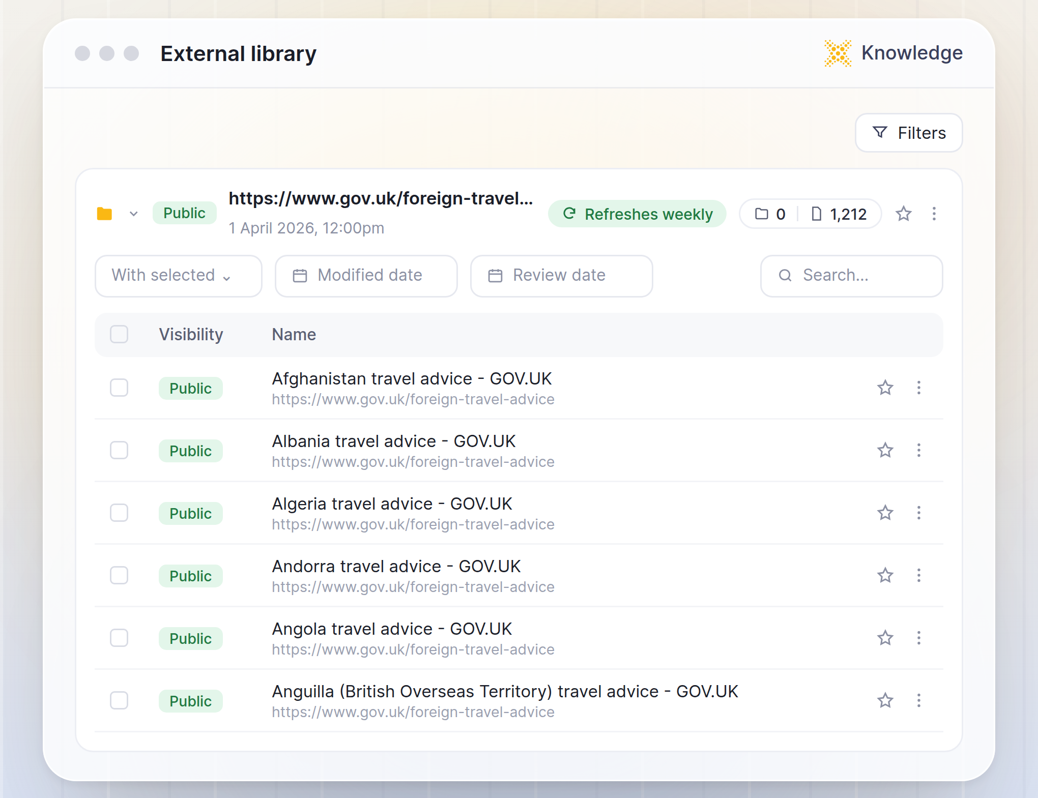
Task: Click the https://www.gov.uk/foreign-travel... folder title
Action: tap(381, 198)
